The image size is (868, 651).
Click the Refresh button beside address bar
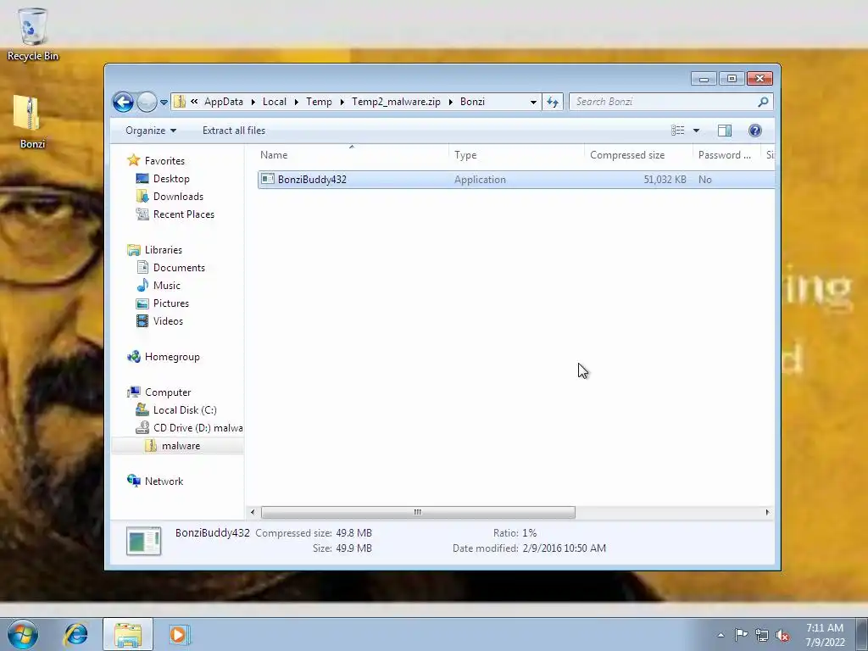(x=553, y=102)
